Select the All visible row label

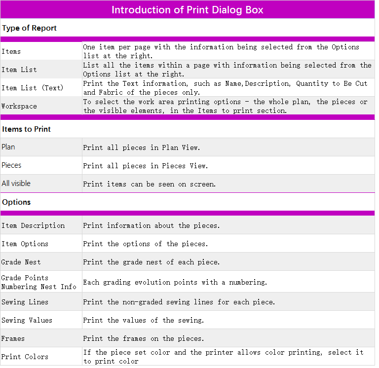pos(16,184)
